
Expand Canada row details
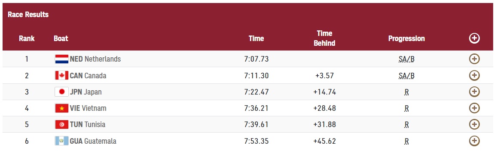coord(474,76)
